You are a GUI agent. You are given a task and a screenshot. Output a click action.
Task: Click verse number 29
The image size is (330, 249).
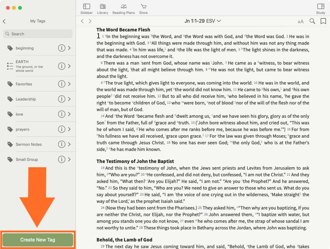(x=103, y=246)
